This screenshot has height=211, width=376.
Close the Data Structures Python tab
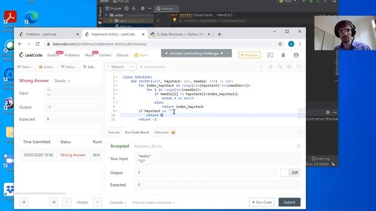[x=209, y=35]
